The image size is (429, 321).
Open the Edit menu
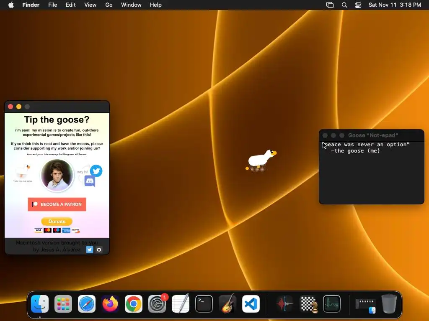tap(70, 5)
